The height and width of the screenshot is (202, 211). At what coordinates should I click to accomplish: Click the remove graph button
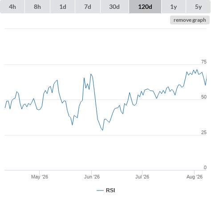point(190,20)
